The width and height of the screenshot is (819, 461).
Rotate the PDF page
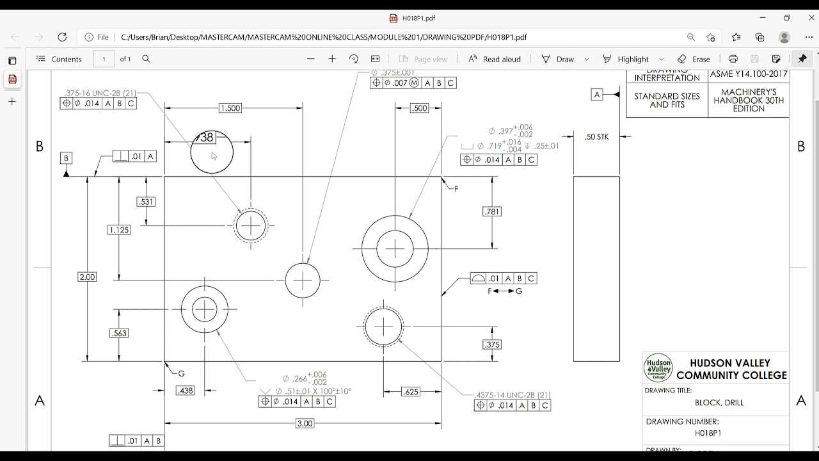pos(353,59)
